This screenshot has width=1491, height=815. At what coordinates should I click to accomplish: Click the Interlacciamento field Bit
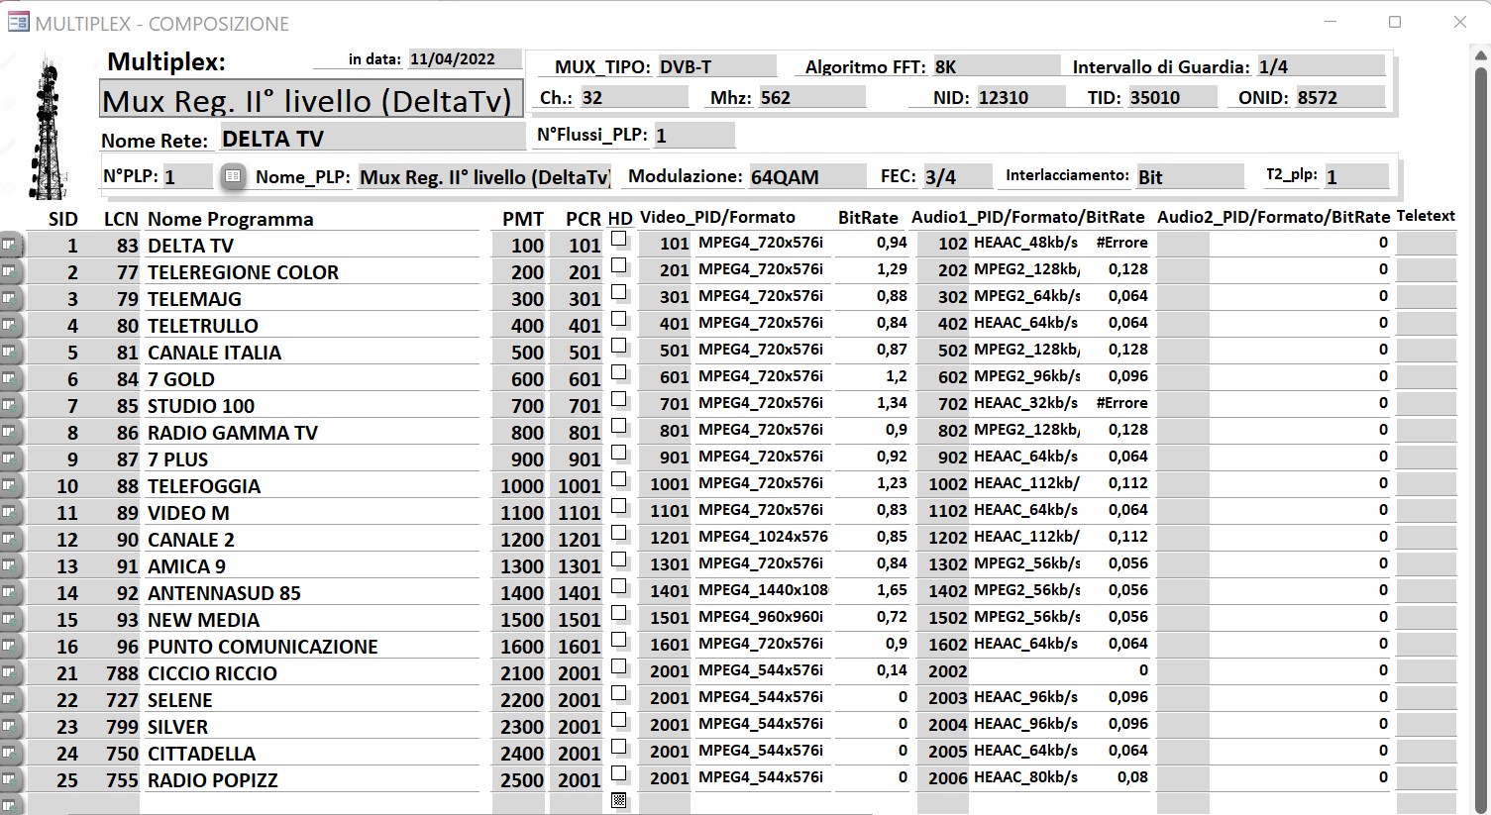1190,176
